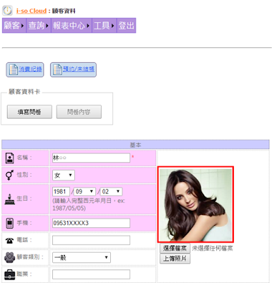Screen dimensions: 272x283
Task: Click the briefcase icon beside 職業
Action: point(10,275)
